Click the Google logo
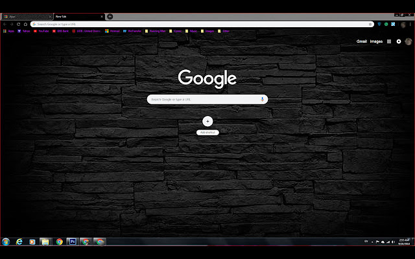The height and width of the screenshot is (259, 415). point(207,79)
